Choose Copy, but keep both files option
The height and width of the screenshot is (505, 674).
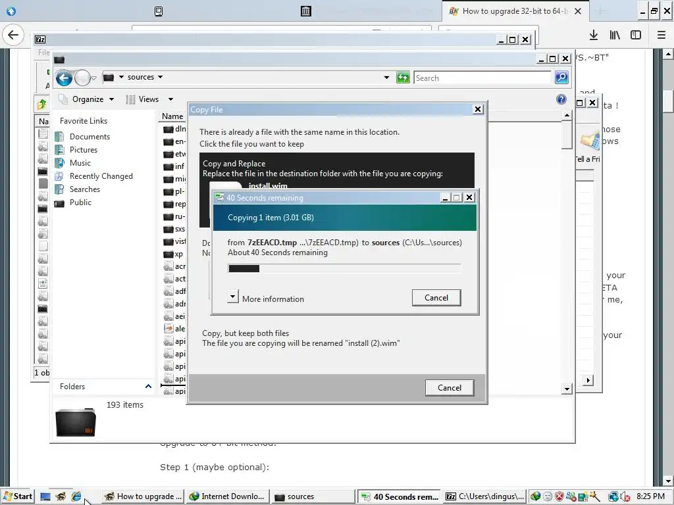tap(301, 338)
